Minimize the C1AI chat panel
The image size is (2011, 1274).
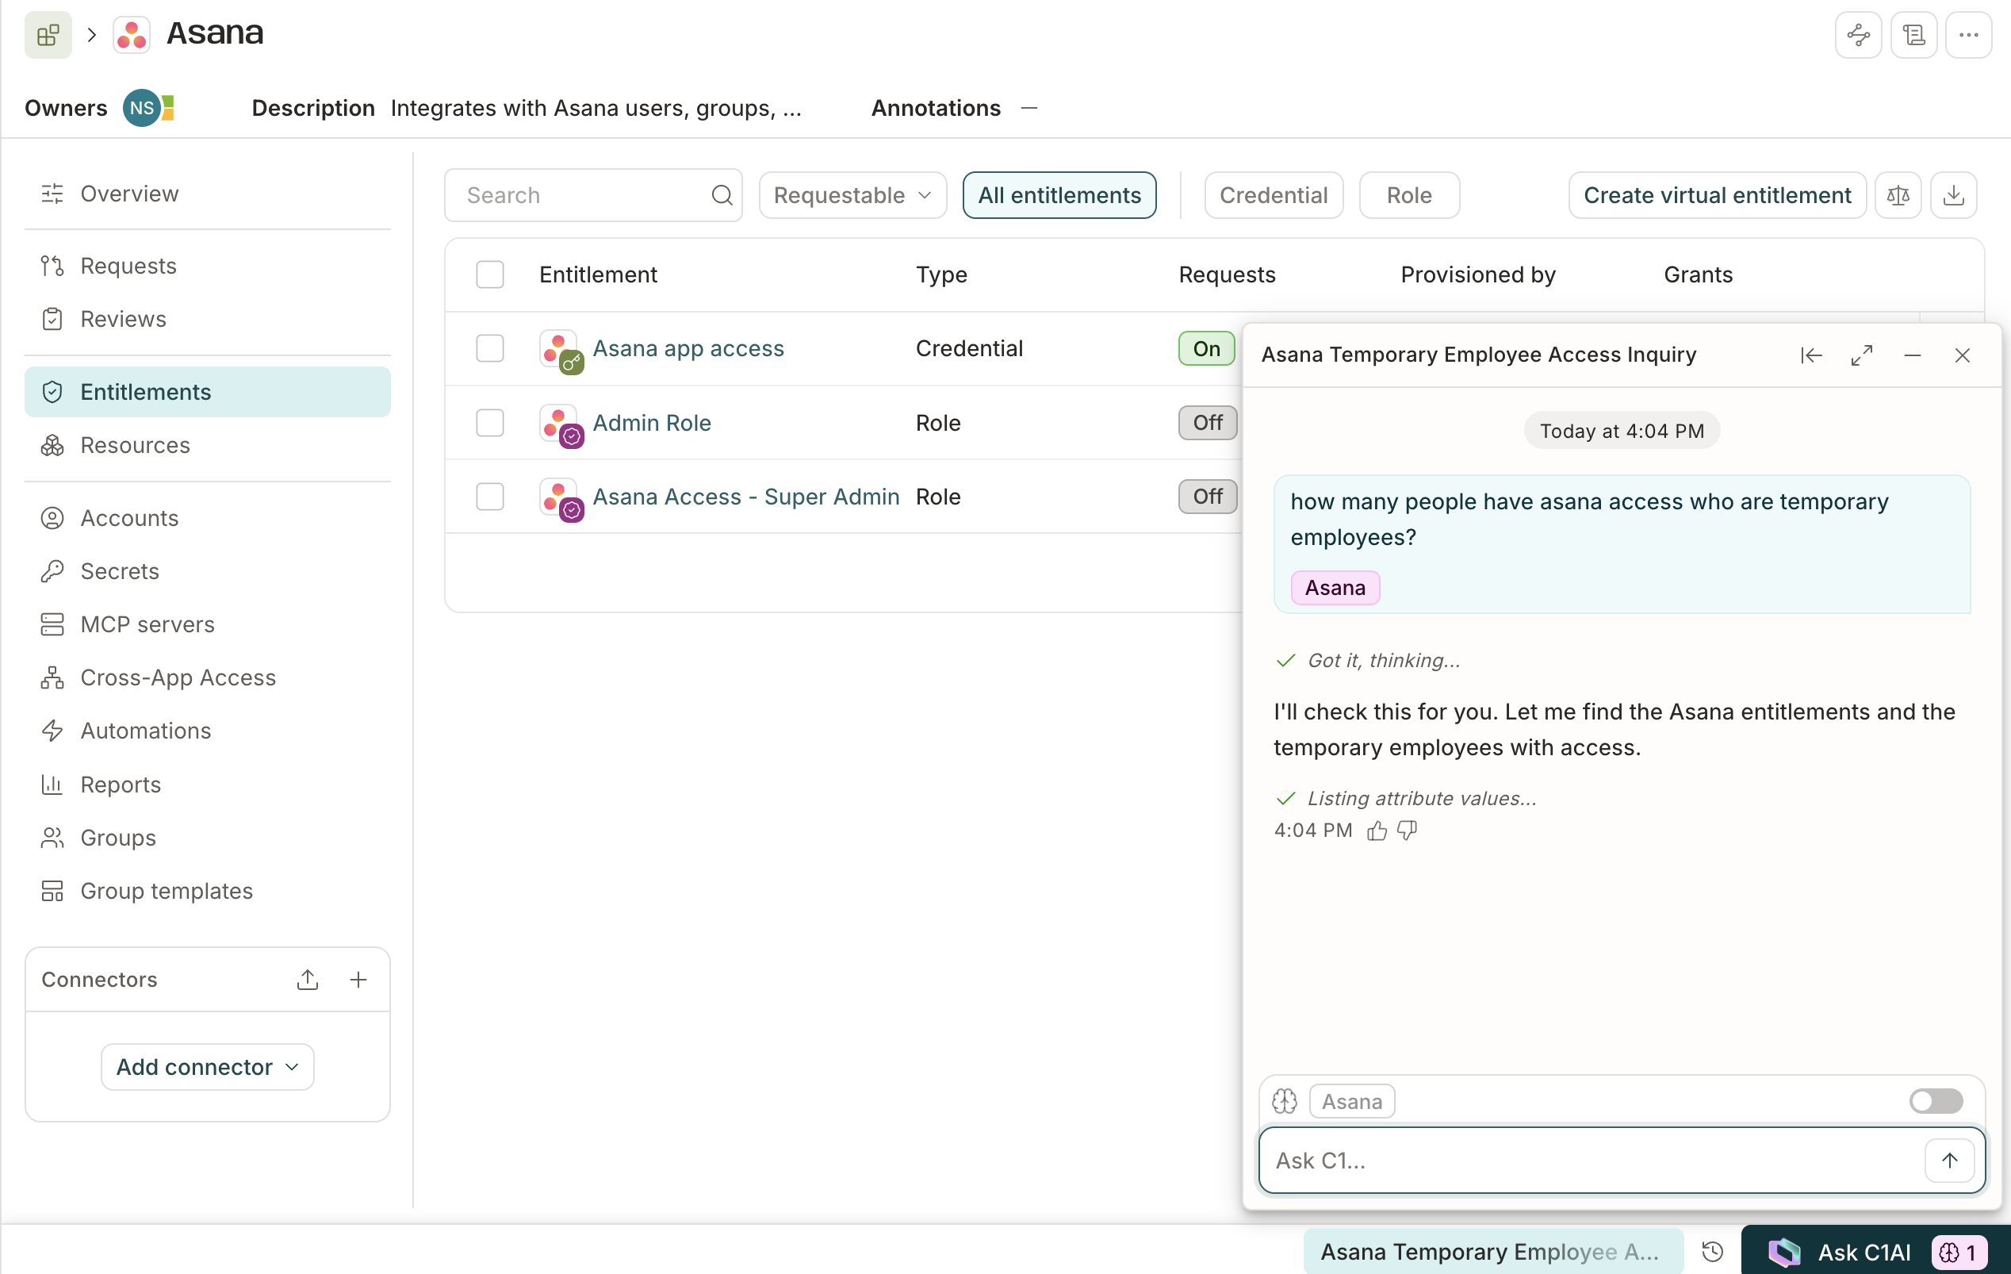(x=1913, y=356)
